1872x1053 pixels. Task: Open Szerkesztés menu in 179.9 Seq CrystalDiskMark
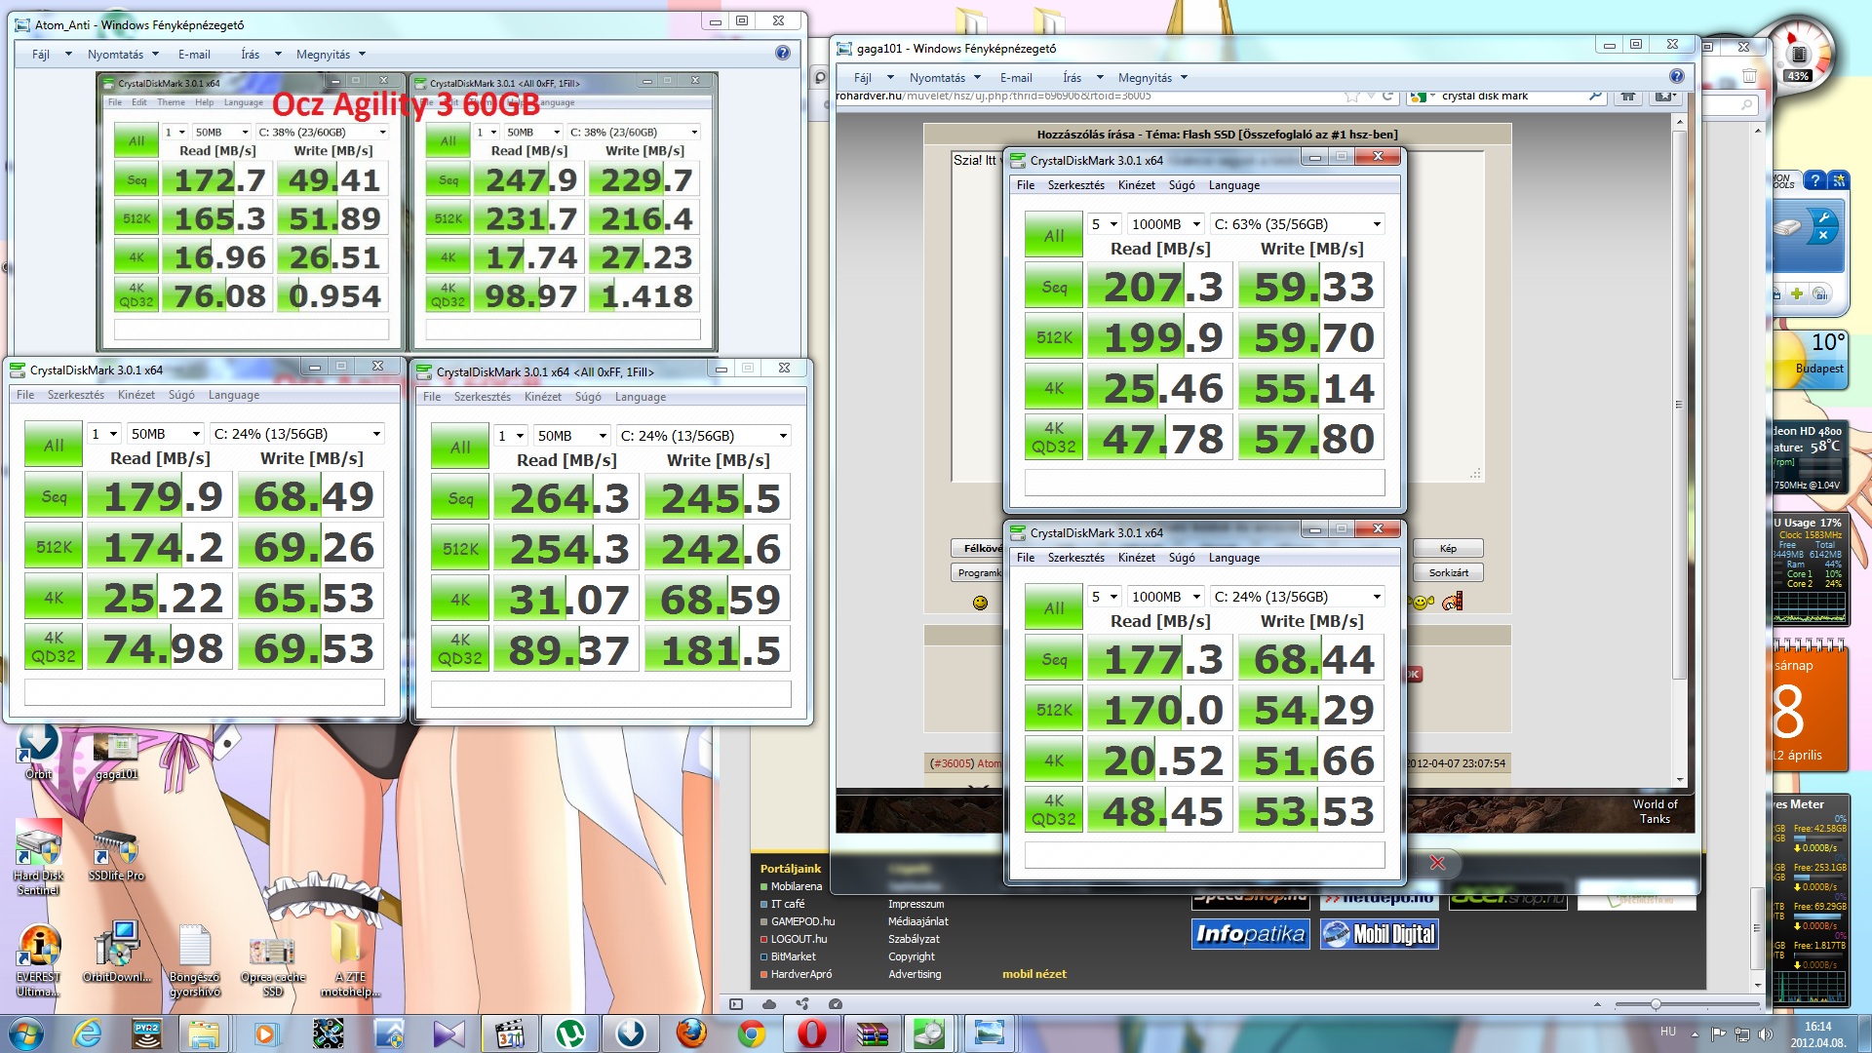click(75, 395)
